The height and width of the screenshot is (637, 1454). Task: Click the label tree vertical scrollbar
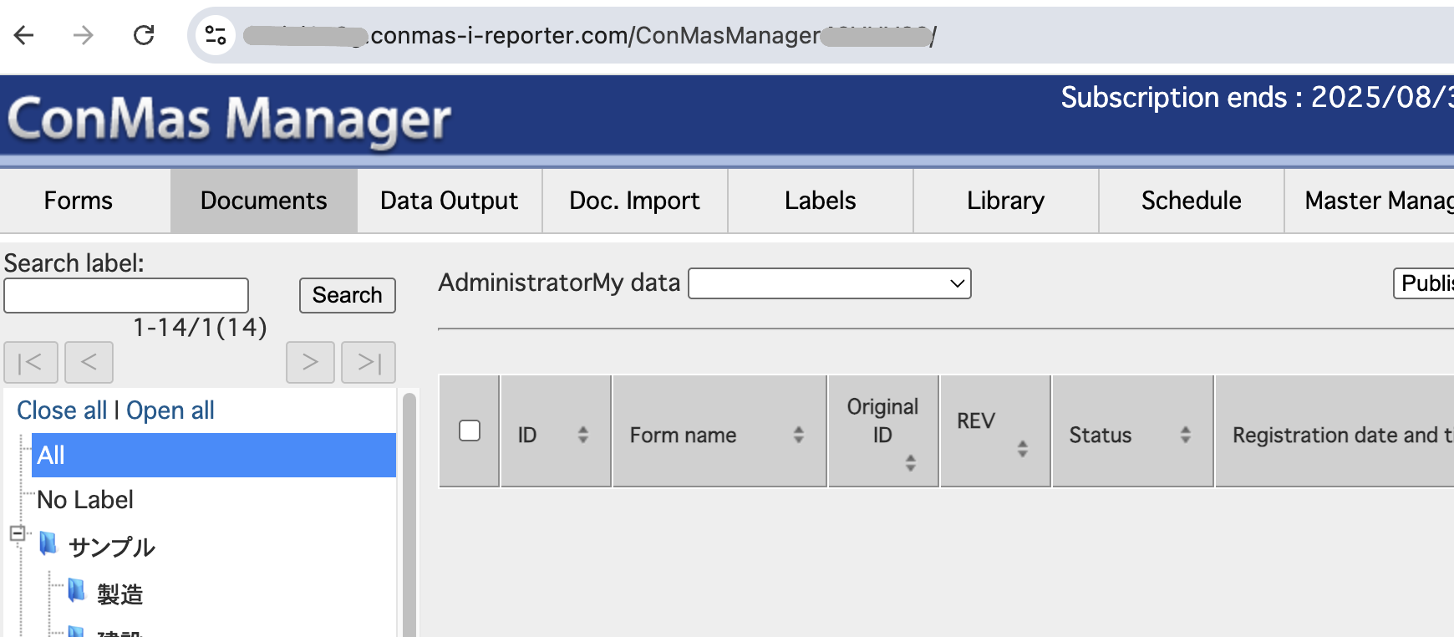(409, 514)
